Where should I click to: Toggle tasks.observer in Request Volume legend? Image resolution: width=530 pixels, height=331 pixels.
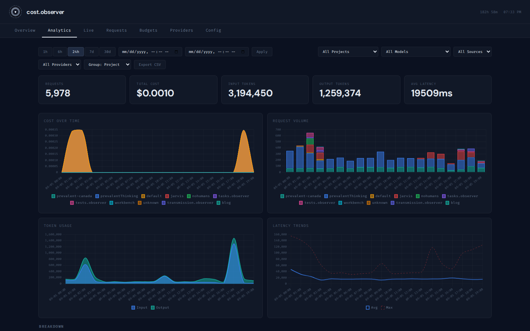coord(460,196)
